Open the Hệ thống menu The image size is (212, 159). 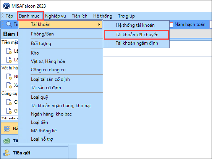click(103, 16)
